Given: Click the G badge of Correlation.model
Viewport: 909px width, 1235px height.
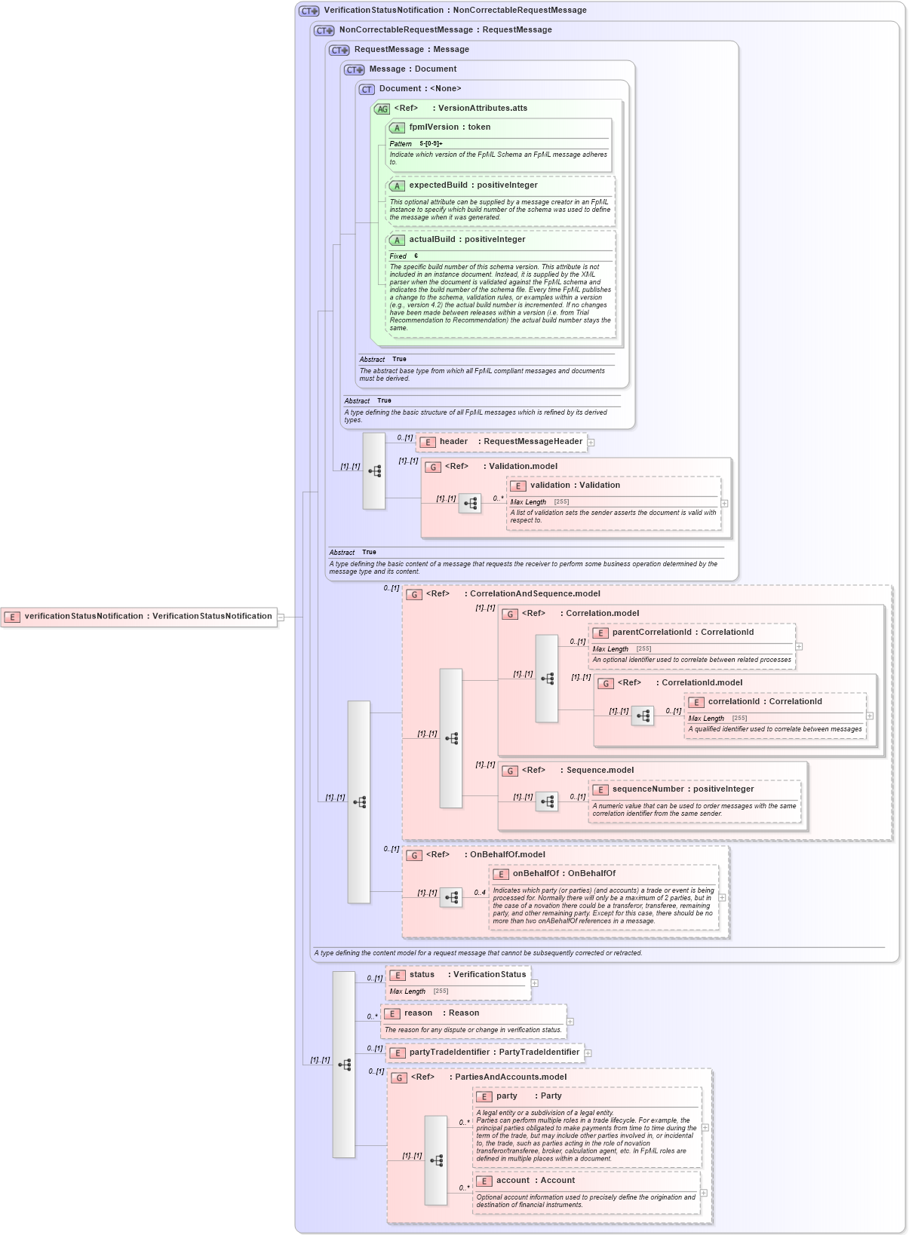Looking at the screenshot, I should (510, 614).
